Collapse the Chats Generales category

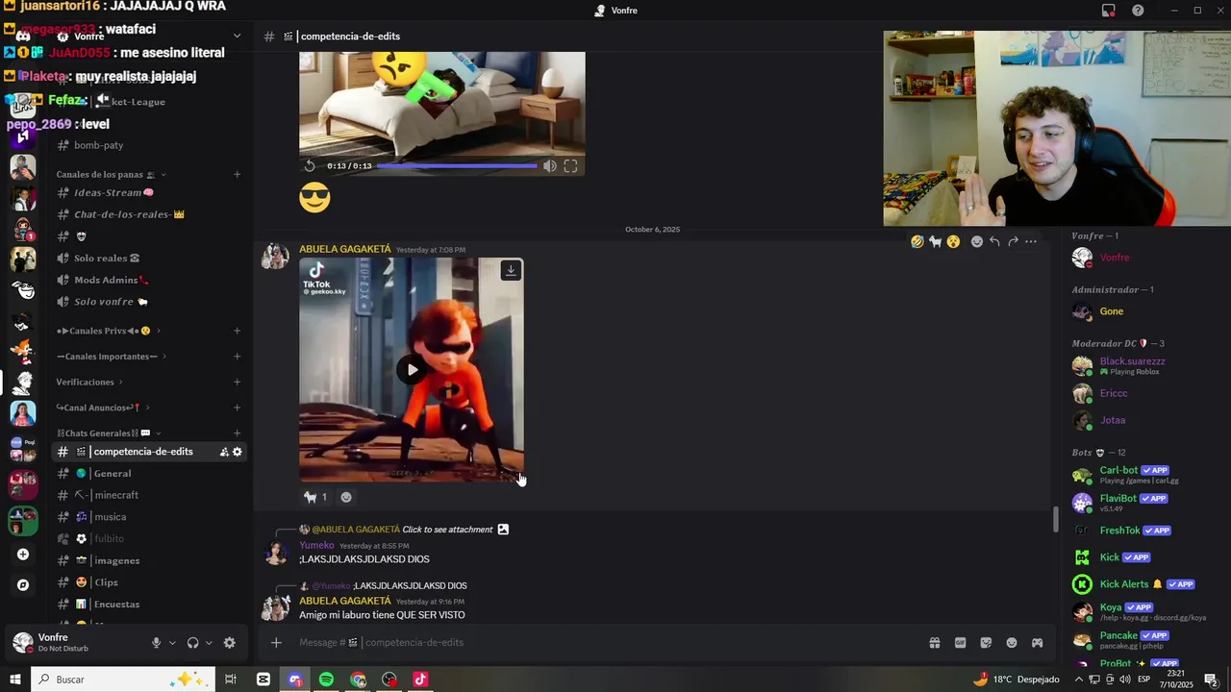click(109, 433)
